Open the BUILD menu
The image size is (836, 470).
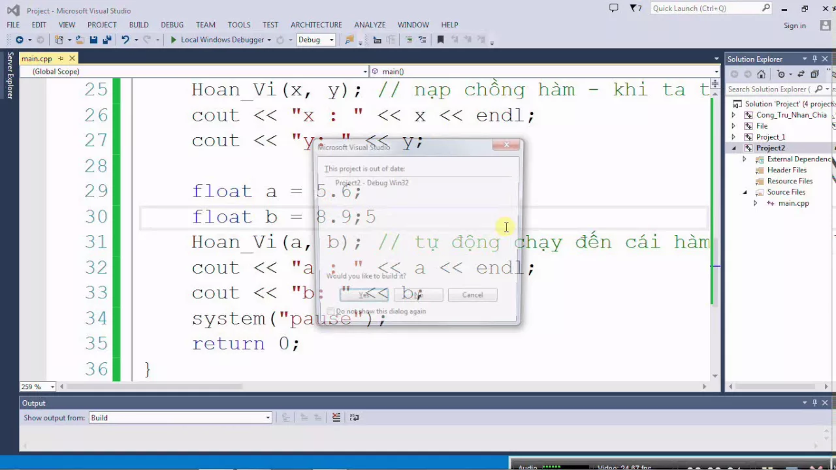(138, 25)
